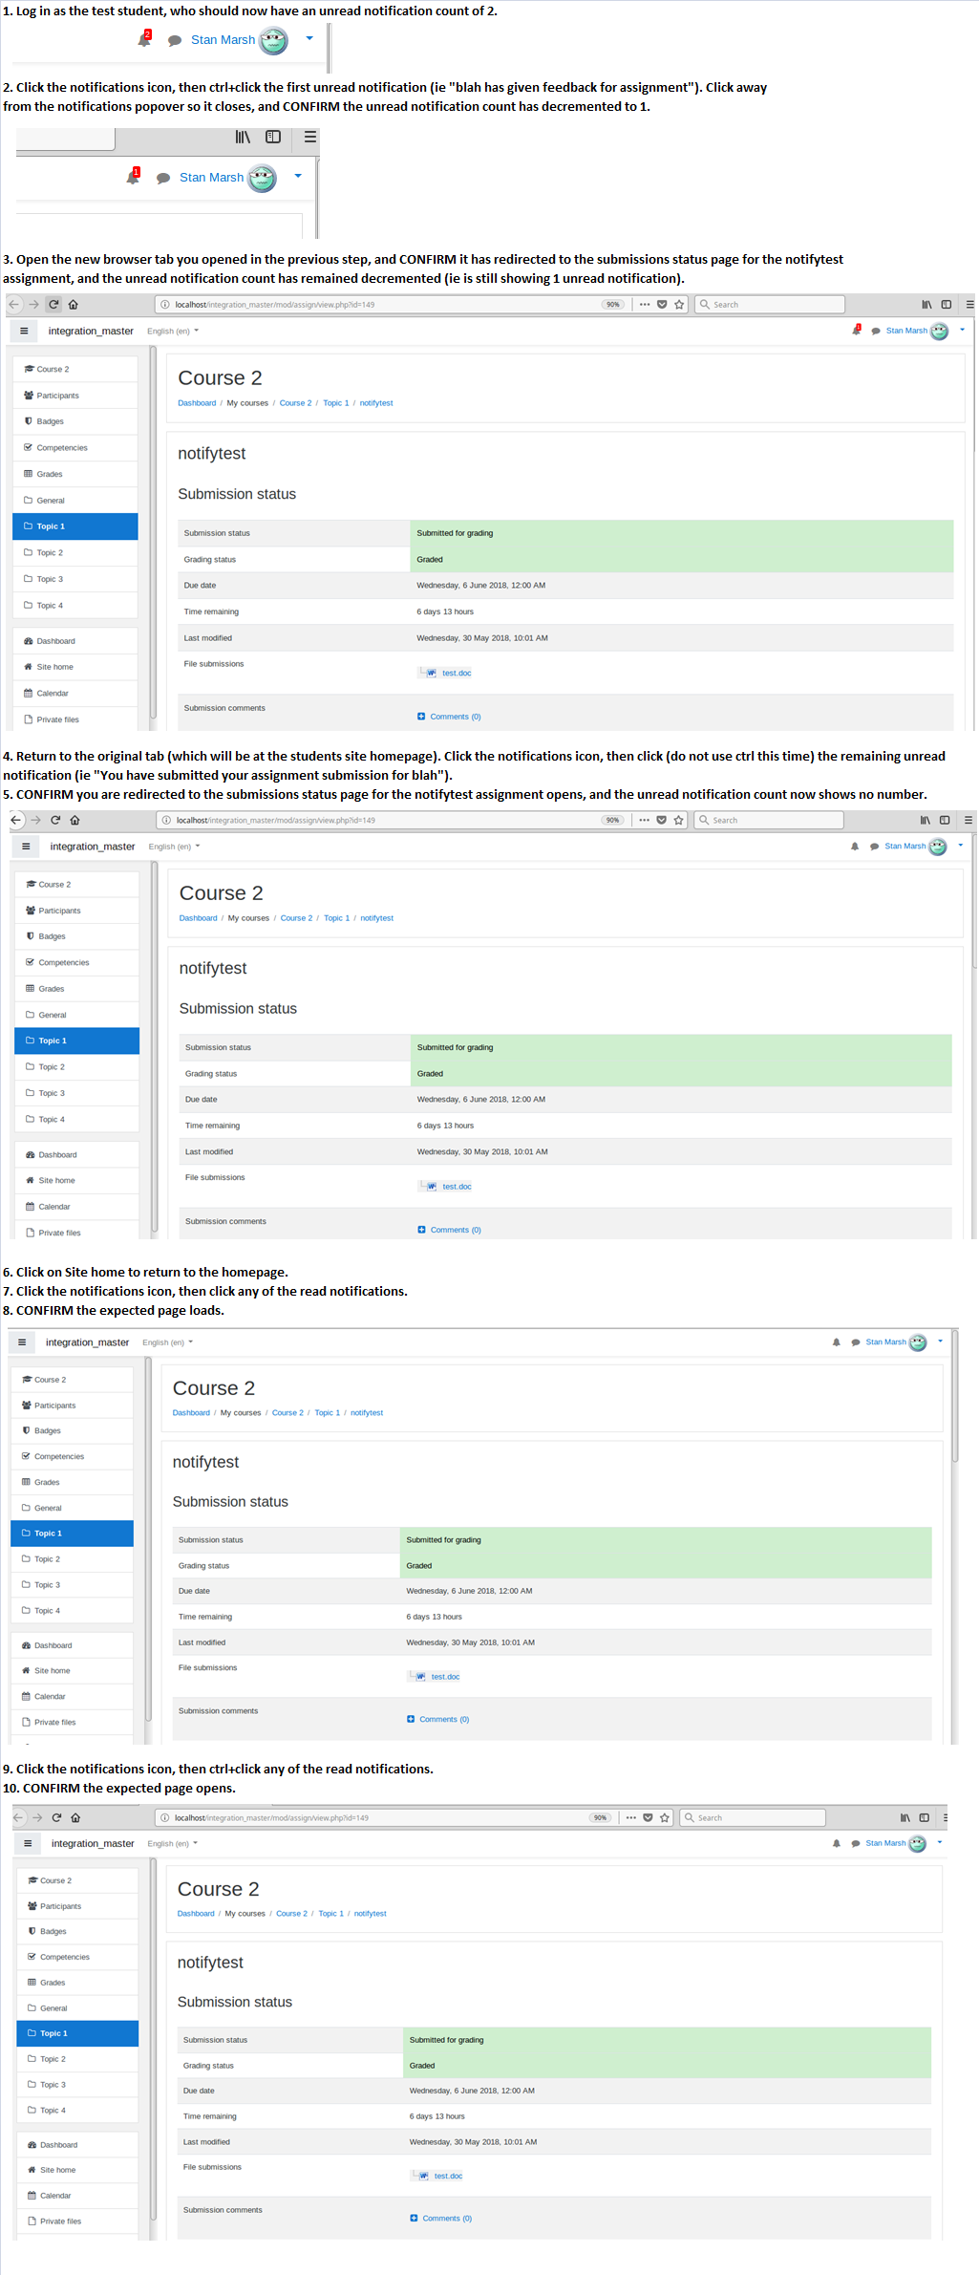This screenshot has width=979, height=2275.
Task: Bookmark the page with star in step 3 screenshot
Action: 679,305
